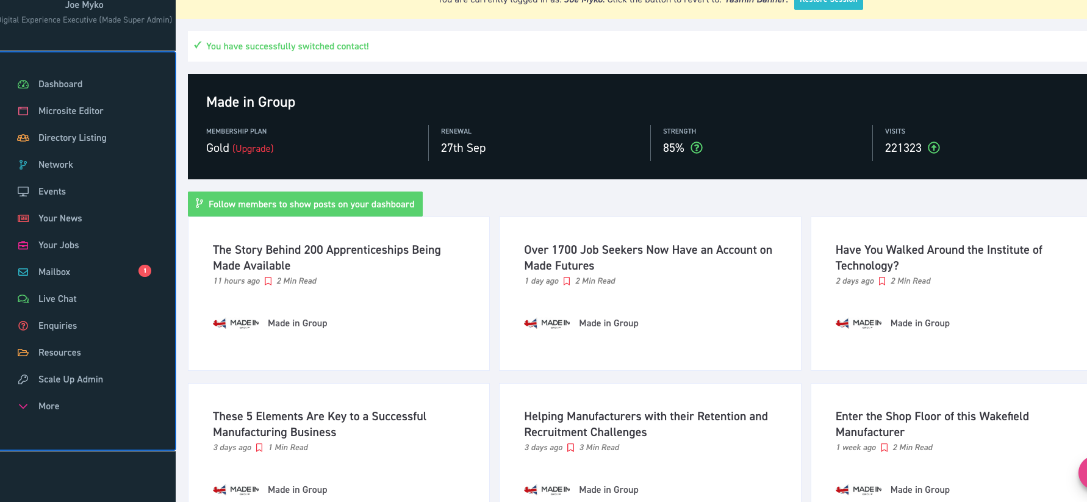Click Mailbox unread notification badge
The image size is (1087, 502).
pyautogui.click(x=145, y=271)
